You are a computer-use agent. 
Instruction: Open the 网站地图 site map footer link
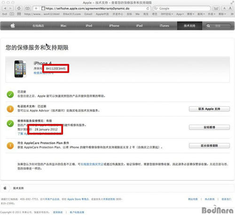193,199
